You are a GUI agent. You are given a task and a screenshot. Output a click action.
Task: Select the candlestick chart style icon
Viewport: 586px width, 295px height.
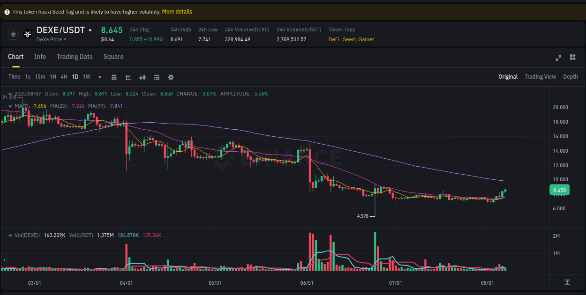point(143,77)
